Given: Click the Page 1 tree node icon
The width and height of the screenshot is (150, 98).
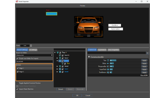Looking at the screenshot, I should pos(58,52).
